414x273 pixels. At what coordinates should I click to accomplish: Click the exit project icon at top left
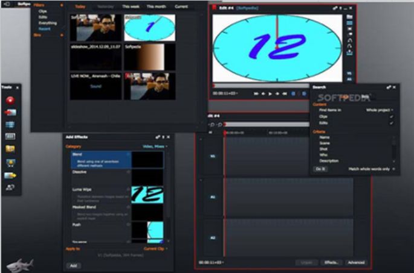point(7,4)
